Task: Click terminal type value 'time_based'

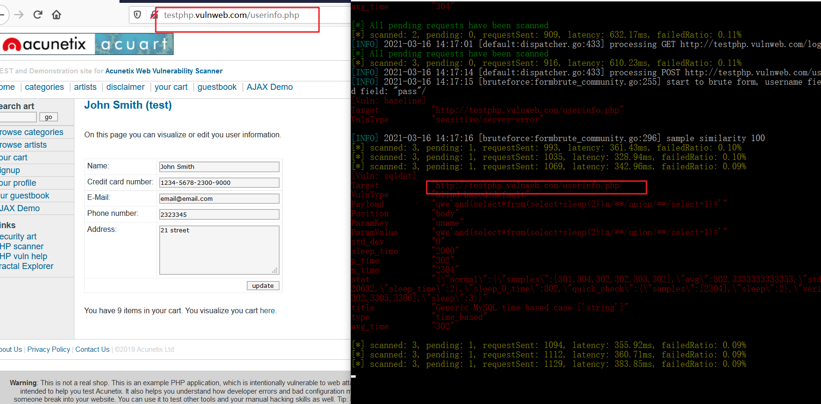Action: [x=459, y=317]
